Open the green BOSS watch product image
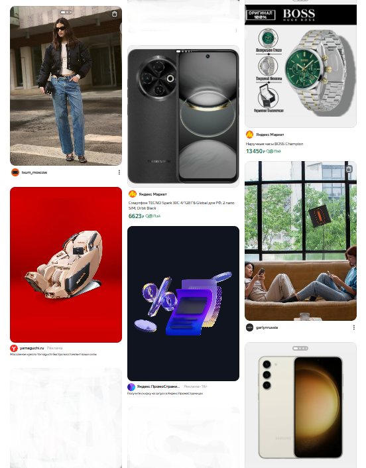The width and height of the screenshot is (366, 468). [300, 66]
